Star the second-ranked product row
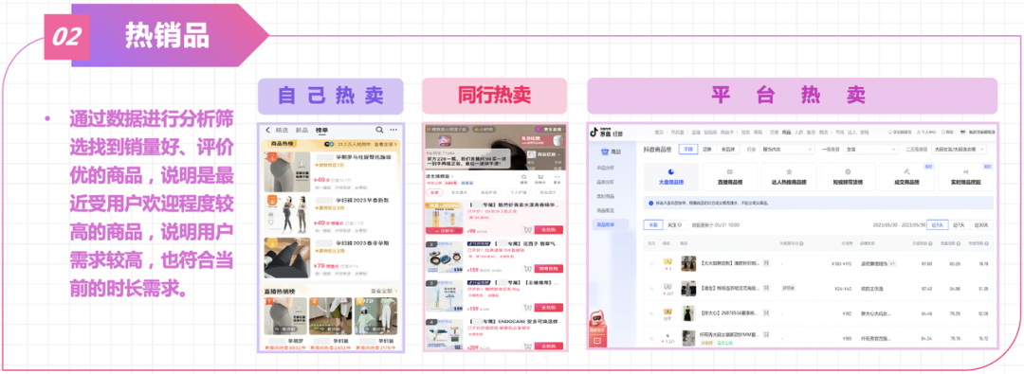 (651, 288)
